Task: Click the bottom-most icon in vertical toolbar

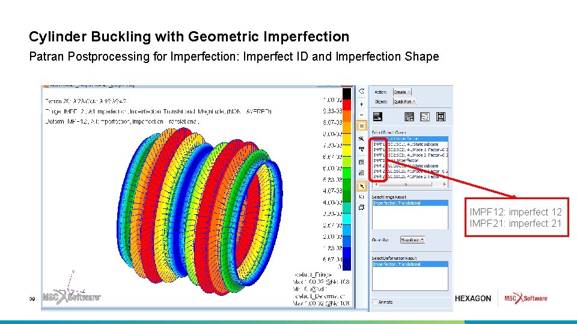Action: pos(361,208)
